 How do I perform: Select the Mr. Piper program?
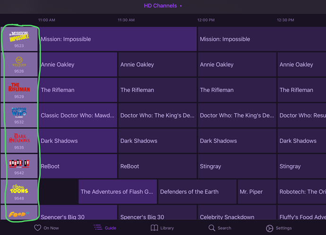point(257,192)
